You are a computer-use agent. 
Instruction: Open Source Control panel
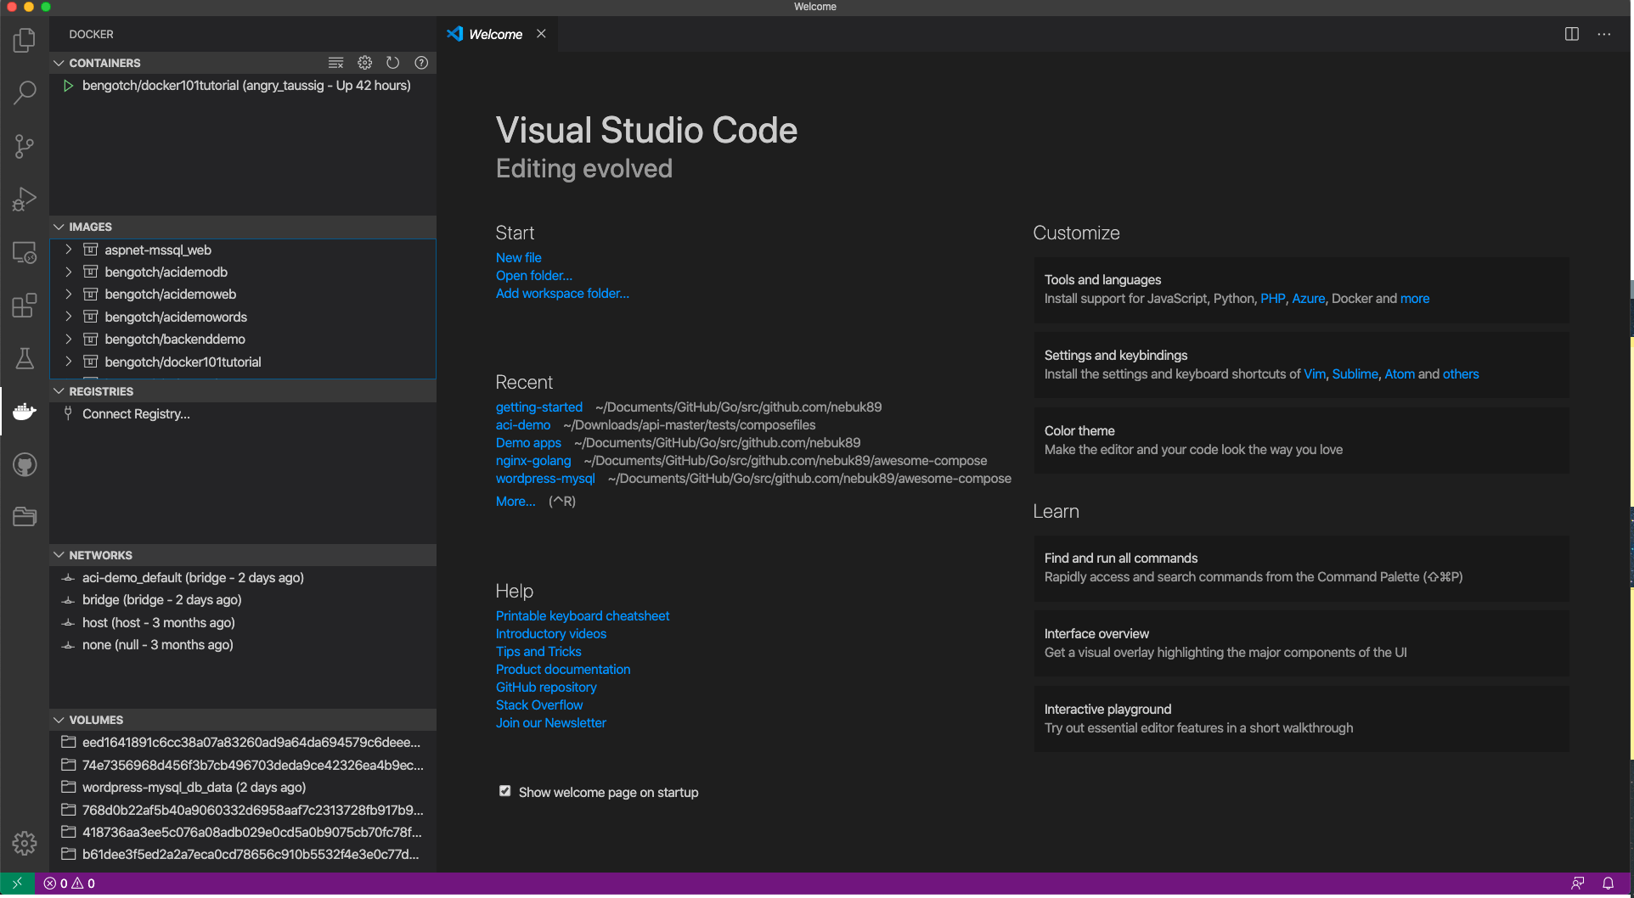point(25,146)
